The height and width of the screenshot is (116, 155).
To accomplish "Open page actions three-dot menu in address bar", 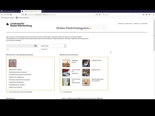I will [95, 15].
